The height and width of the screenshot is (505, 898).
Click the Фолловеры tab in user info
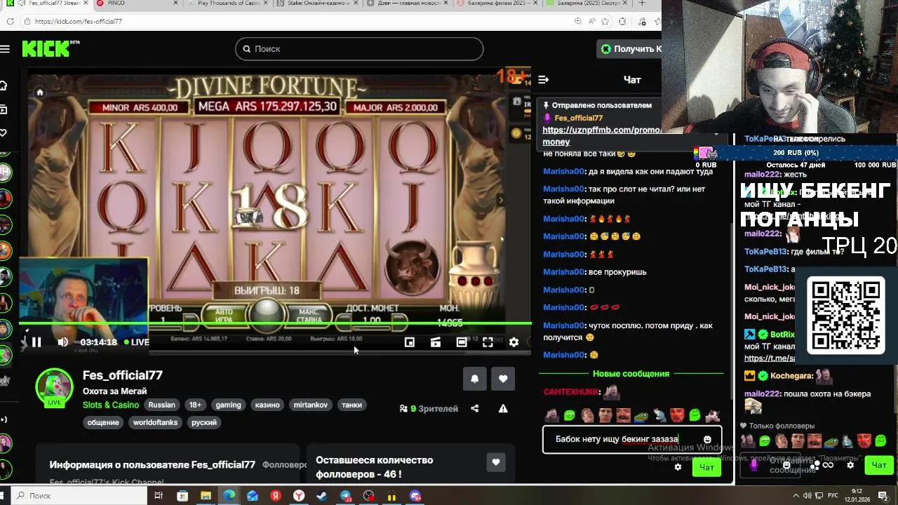285,465
